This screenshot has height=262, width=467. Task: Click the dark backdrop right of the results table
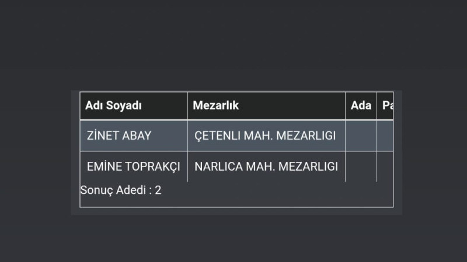coord(435,151)
